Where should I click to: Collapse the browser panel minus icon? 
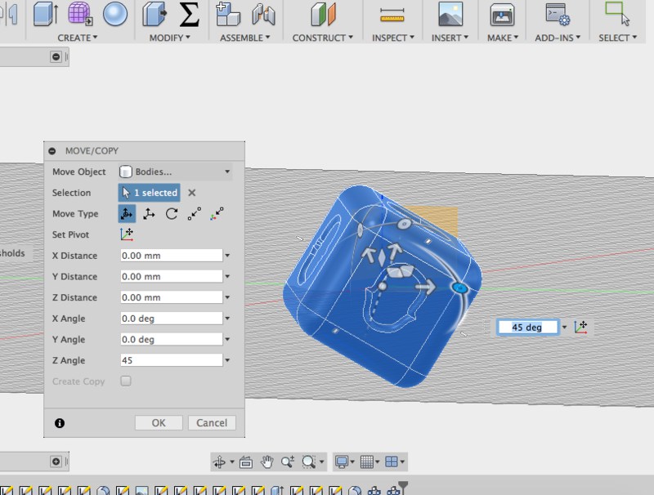coord(56,56)
